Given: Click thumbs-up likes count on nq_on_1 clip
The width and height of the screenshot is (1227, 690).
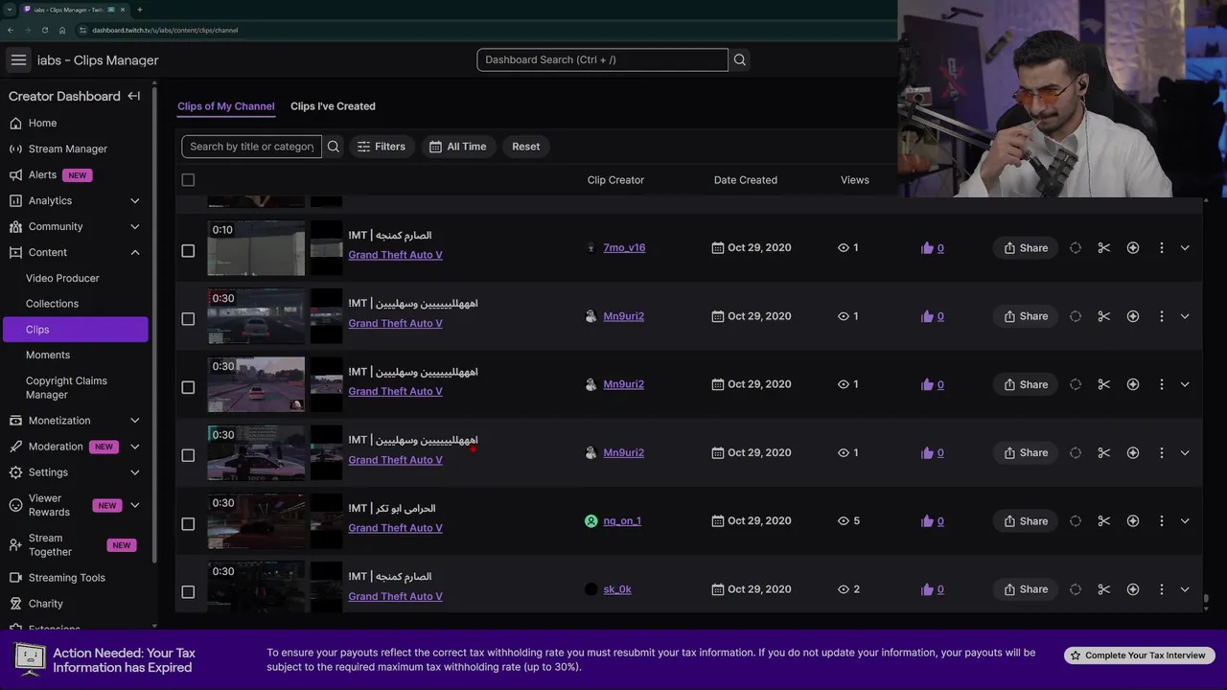Looking at the screenshot, I should click(x=933, y=521).
